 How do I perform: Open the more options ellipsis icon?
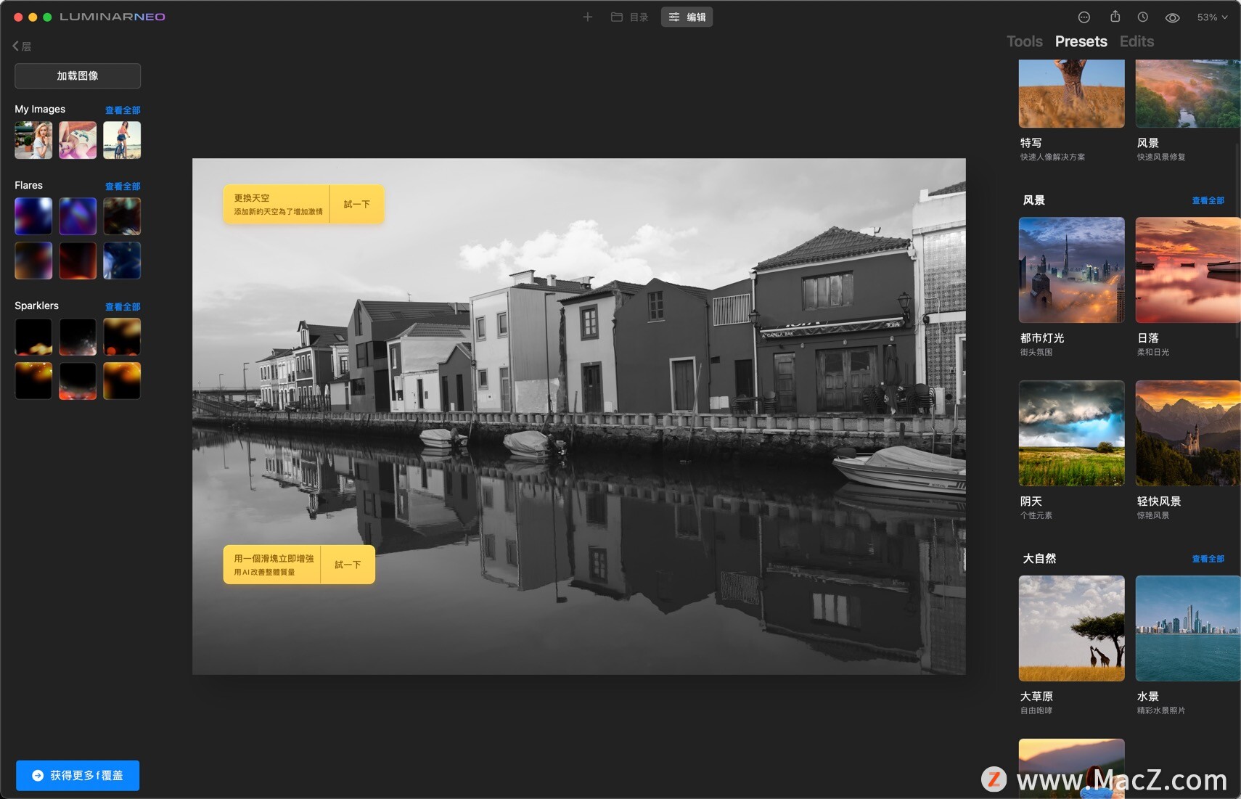(x=1085, y=17)
